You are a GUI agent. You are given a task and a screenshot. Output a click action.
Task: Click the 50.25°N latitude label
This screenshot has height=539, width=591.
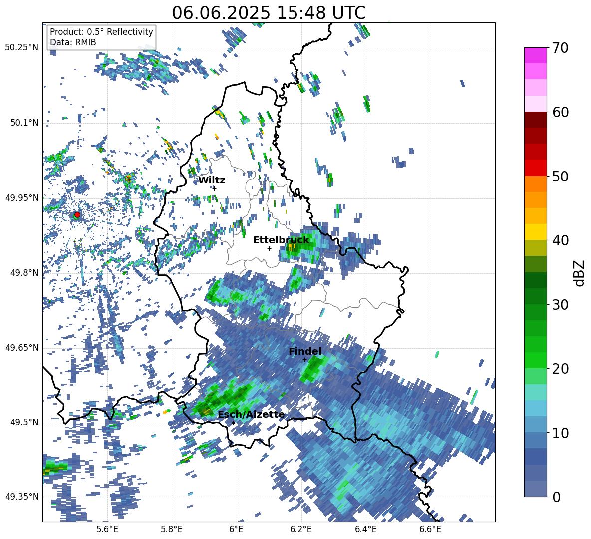[22, 48]
